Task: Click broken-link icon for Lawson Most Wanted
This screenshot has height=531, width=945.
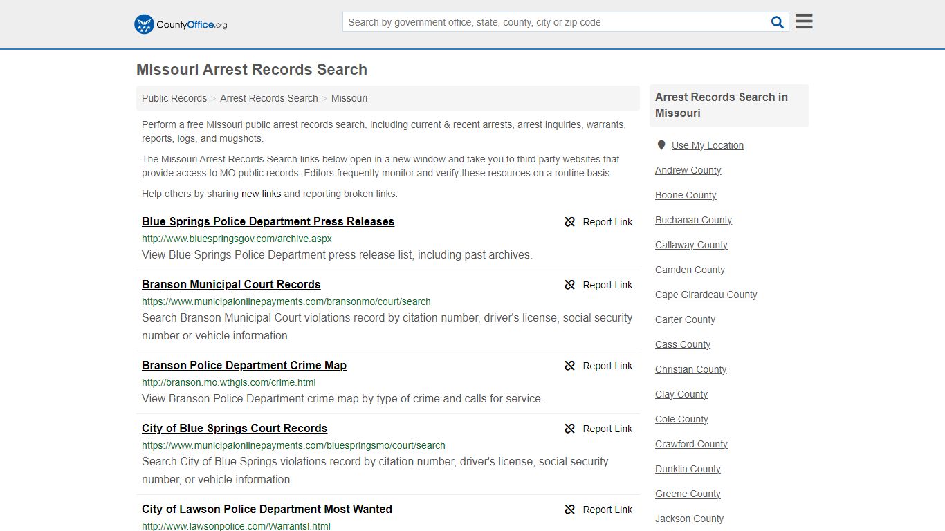Action: 570,510
